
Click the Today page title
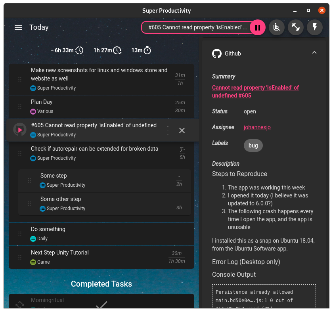tap(39, 27)
